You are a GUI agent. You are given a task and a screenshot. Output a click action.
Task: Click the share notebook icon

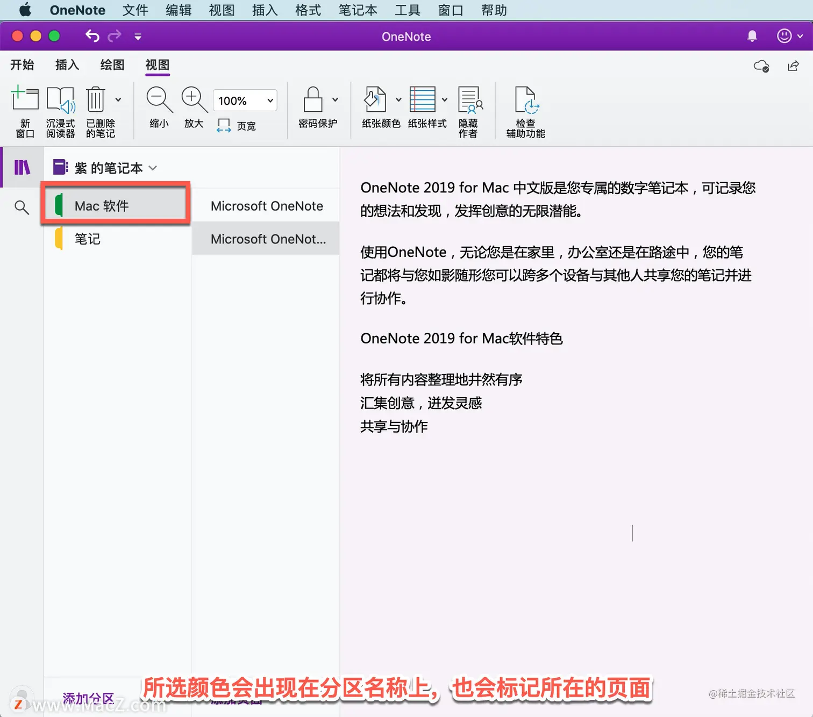coord(793,66)
